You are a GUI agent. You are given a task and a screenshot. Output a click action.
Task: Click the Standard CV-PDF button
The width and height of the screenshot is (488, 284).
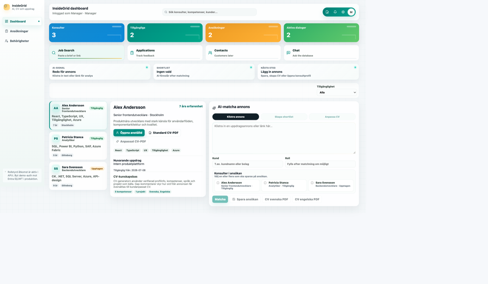(x=163, y=133)
